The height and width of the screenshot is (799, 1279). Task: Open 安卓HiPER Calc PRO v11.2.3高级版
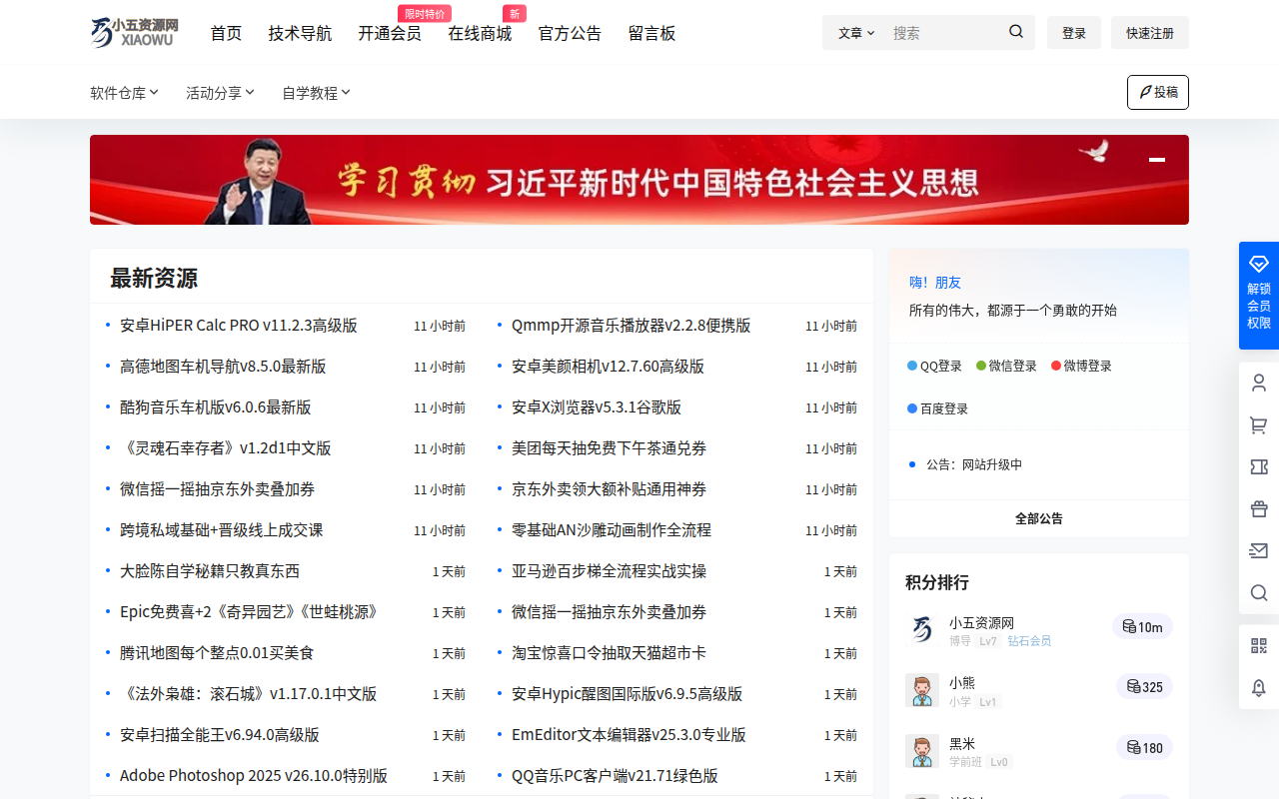[239, 326]
